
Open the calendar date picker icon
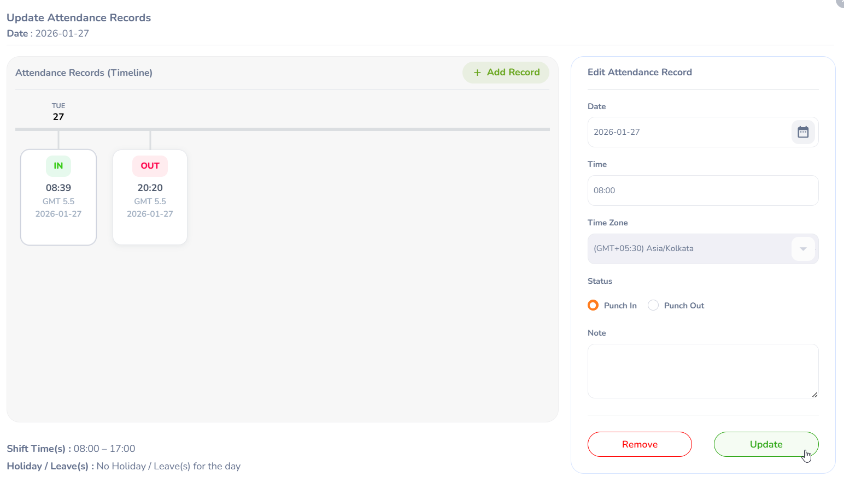point(802,132)
